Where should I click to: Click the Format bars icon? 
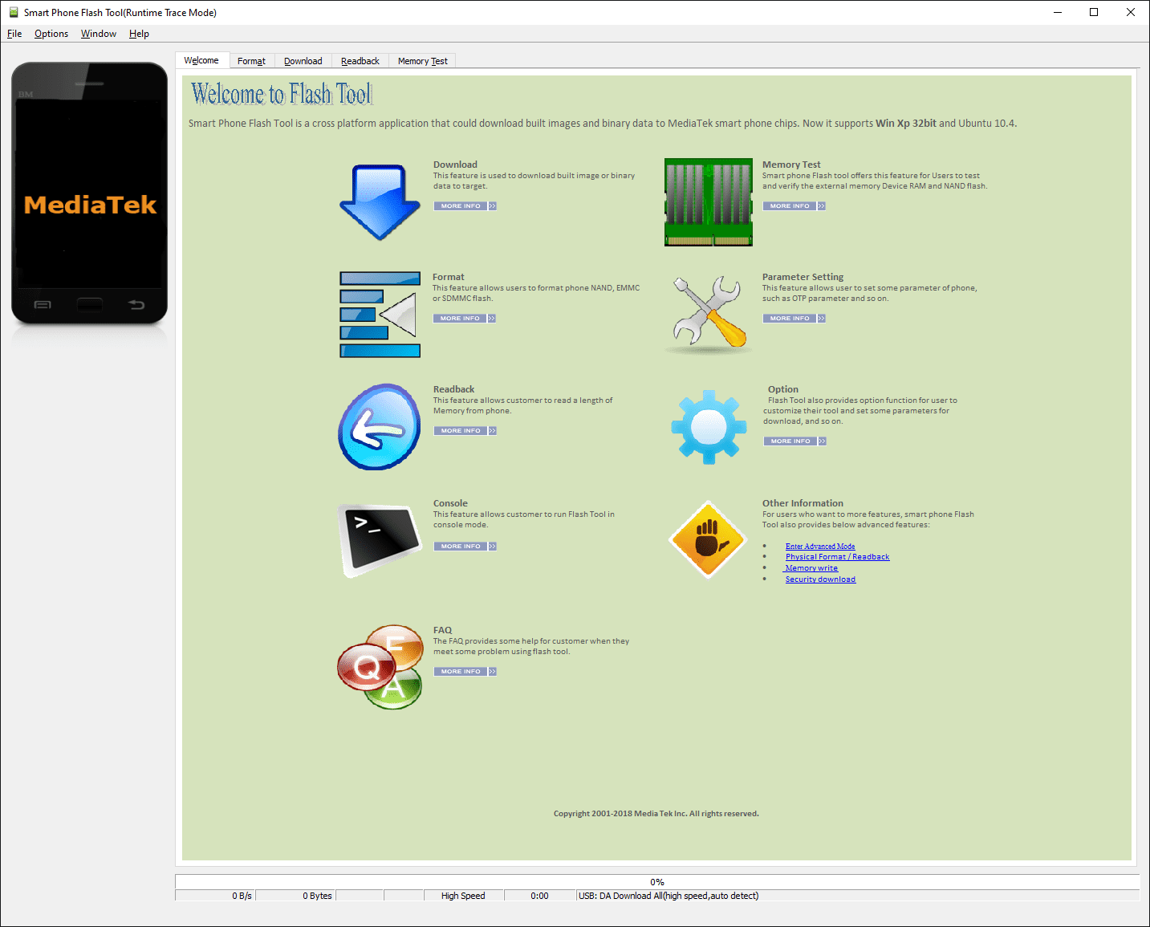pyautogui.click(x=380, y=315)
